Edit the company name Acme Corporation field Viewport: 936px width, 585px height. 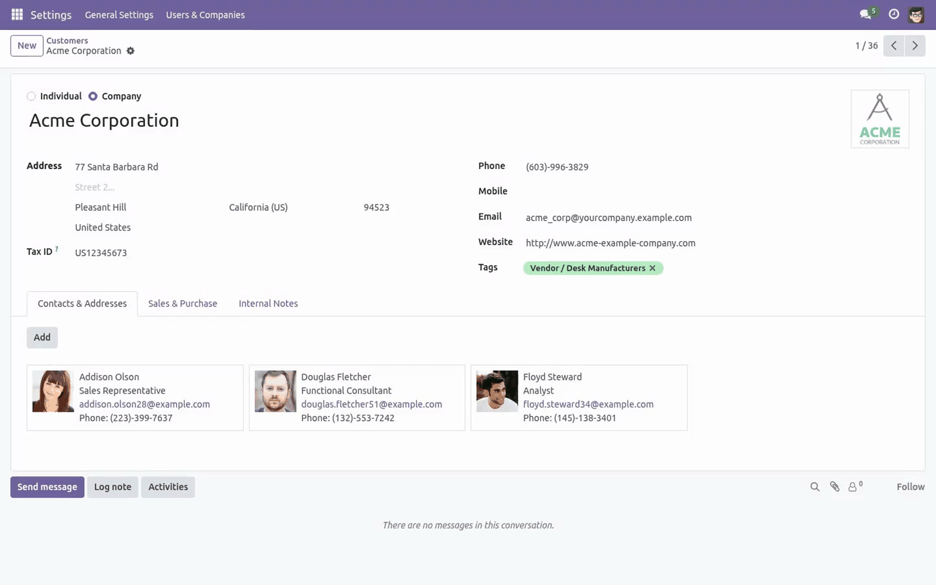tap(433, 121)
